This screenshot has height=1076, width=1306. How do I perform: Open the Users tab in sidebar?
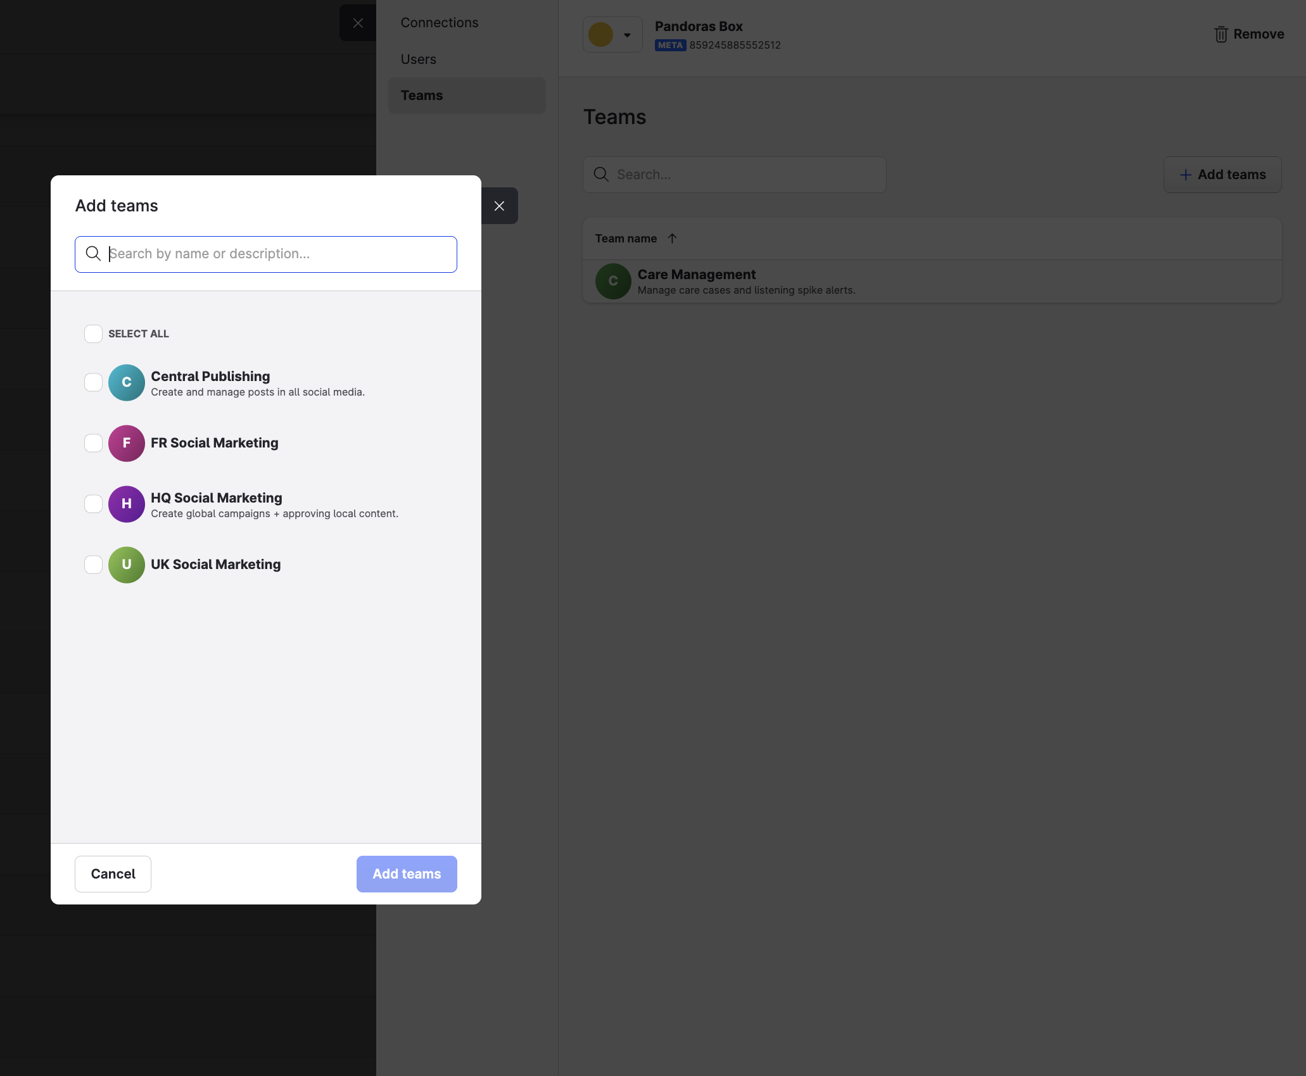click(x=419, y=59)
